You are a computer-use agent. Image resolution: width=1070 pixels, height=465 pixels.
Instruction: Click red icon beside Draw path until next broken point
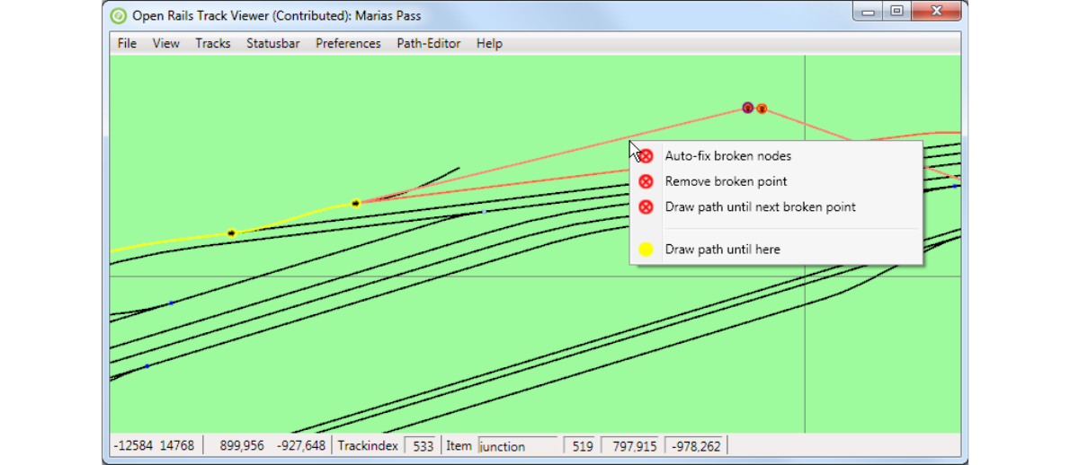coord(646,207)
